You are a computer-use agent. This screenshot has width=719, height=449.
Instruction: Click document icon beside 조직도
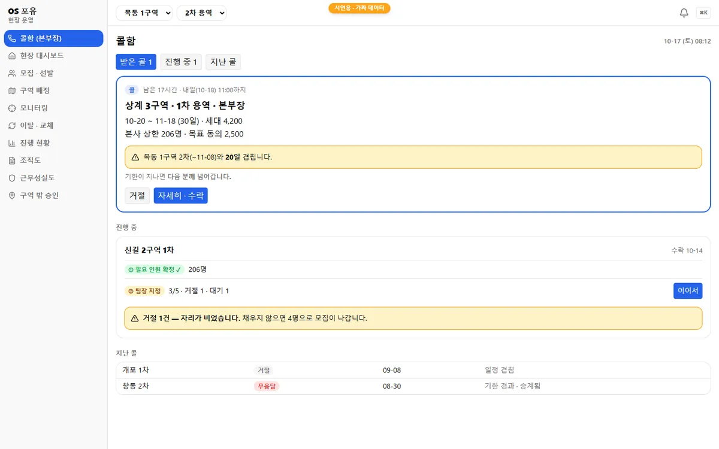(12, 160)
